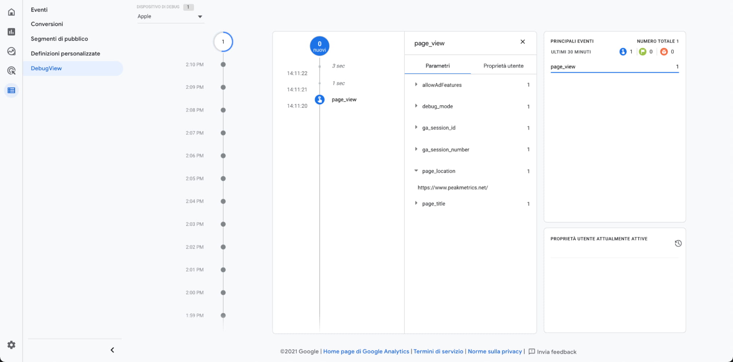Click Invia feedback button
733x362 pixels.
point(553,352)
